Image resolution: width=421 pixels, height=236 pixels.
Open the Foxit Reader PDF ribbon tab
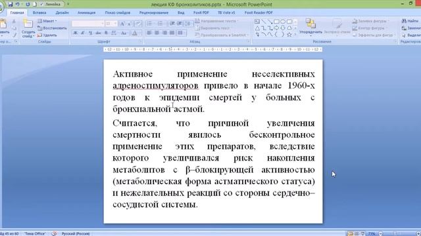259,12
